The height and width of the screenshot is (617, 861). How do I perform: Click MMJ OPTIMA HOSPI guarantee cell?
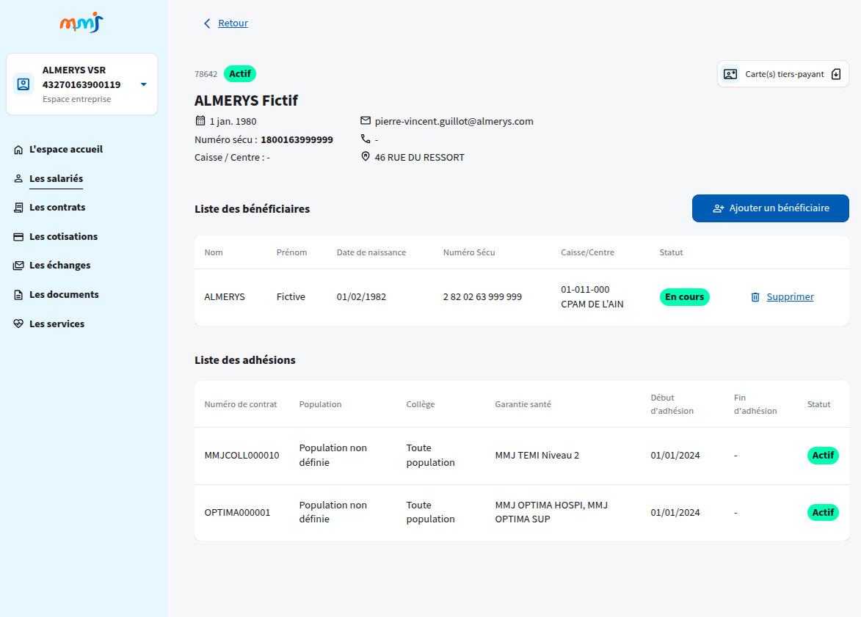551,512
